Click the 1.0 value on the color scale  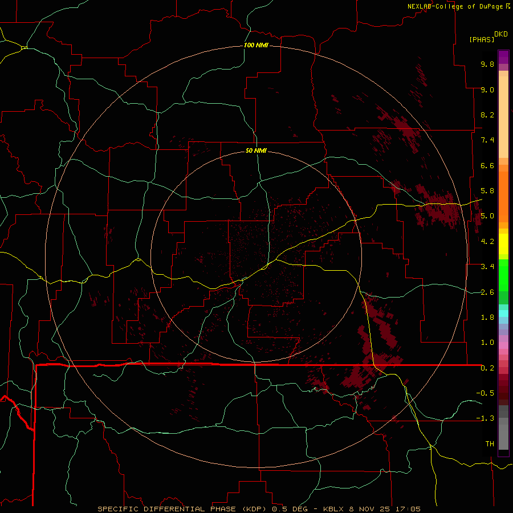click(487, 343)
